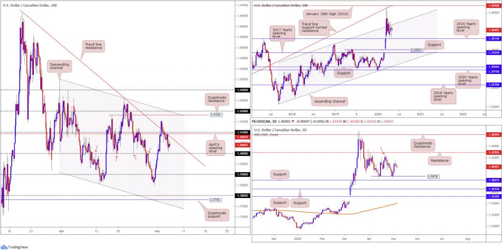The image size is (502, 250).
Task: Click 'Apr' date label on 240 chart axis
Action: tap(62, 230)
